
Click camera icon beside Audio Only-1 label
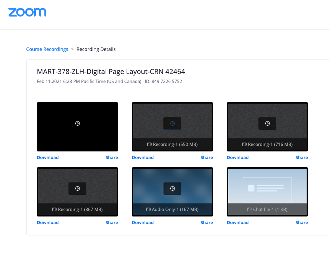[148, 210]
